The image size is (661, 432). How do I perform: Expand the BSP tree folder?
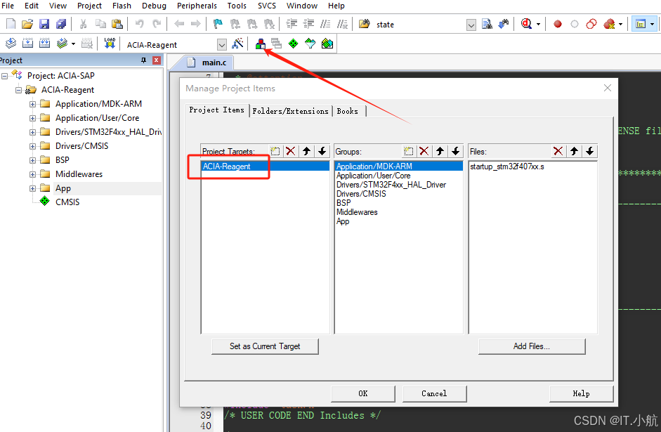coord(32,160)
